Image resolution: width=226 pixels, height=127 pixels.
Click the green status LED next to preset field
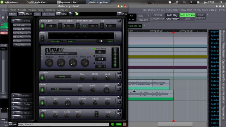pyautogui.click(x=113, y=124)
